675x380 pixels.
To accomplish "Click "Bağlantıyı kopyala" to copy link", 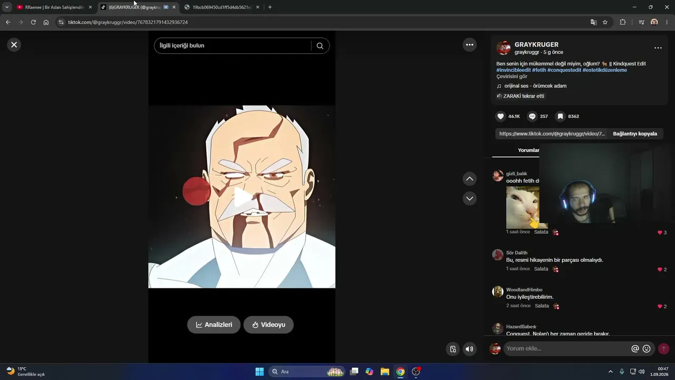I will (x=635, y=134).
